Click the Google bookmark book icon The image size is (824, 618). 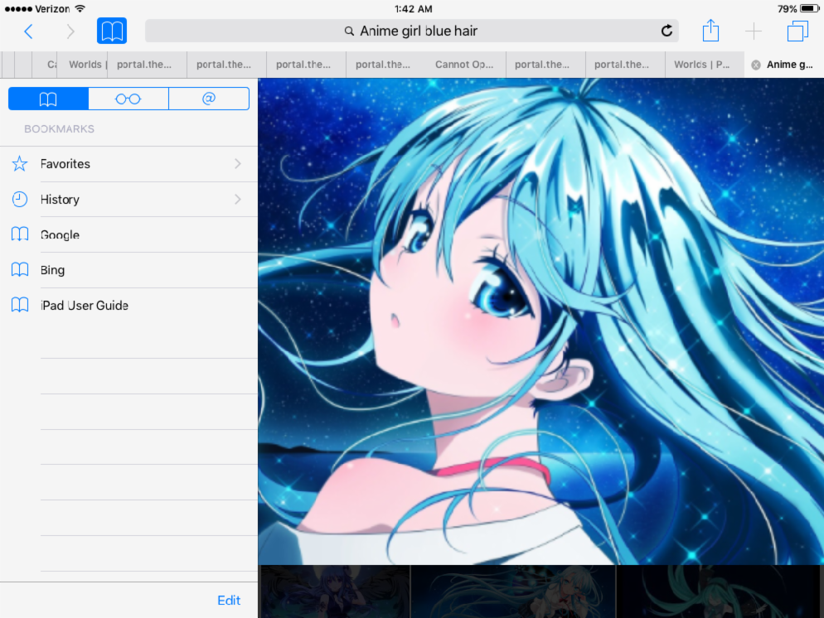(19, 234)
